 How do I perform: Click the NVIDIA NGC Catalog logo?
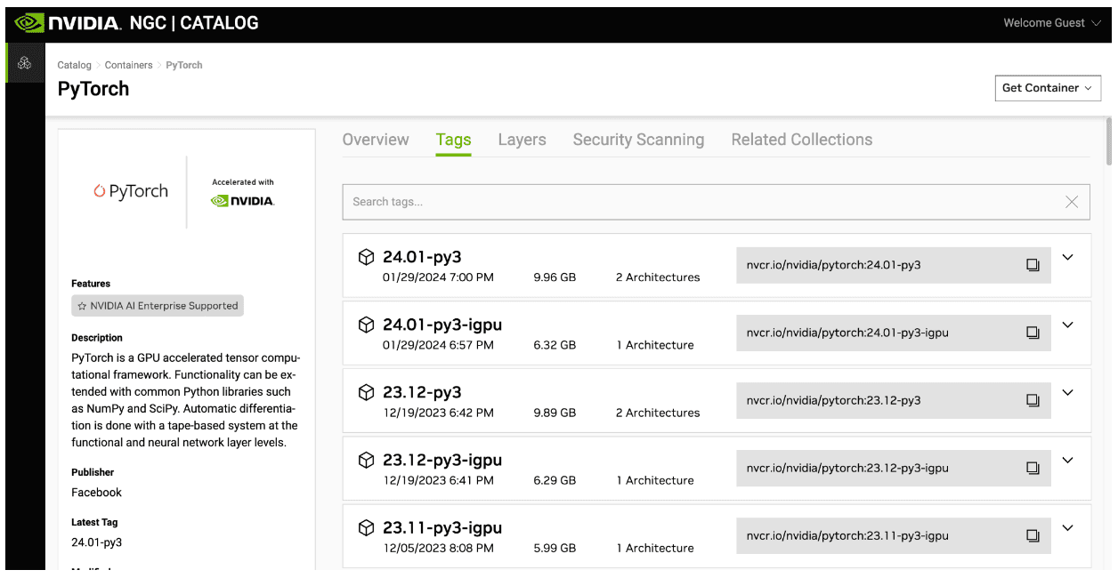pos(137,23)
